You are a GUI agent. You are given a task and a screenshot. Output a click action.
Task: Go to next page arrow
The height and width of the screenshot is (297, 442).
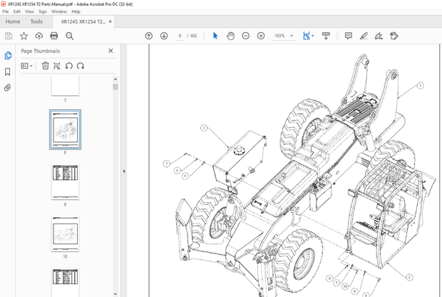[x=164, y=36]
